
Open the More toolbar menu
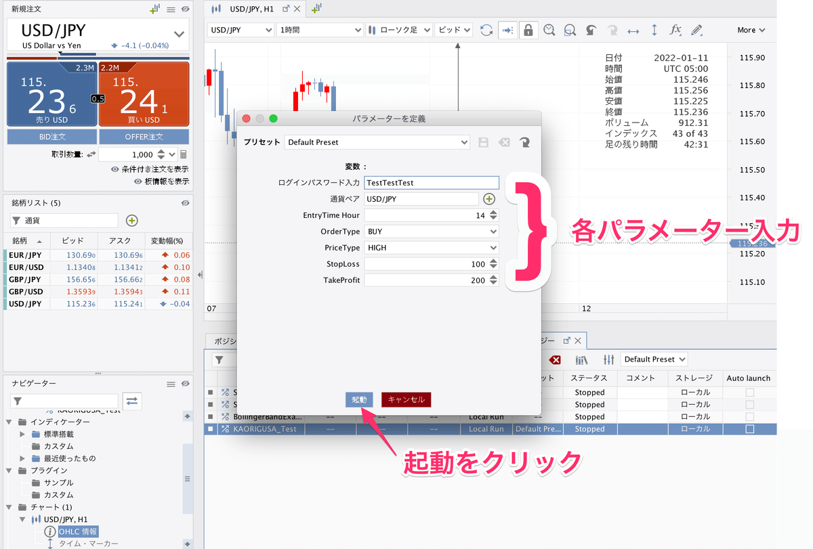click(x=751, y=30)
